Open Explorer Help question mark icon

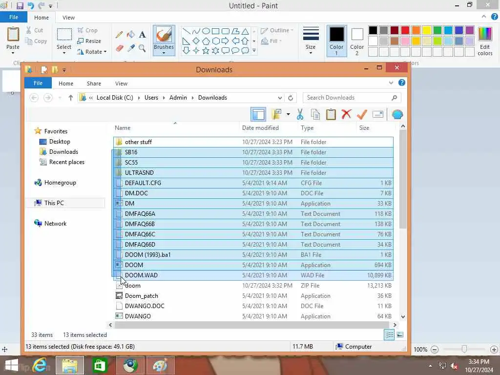402,83
